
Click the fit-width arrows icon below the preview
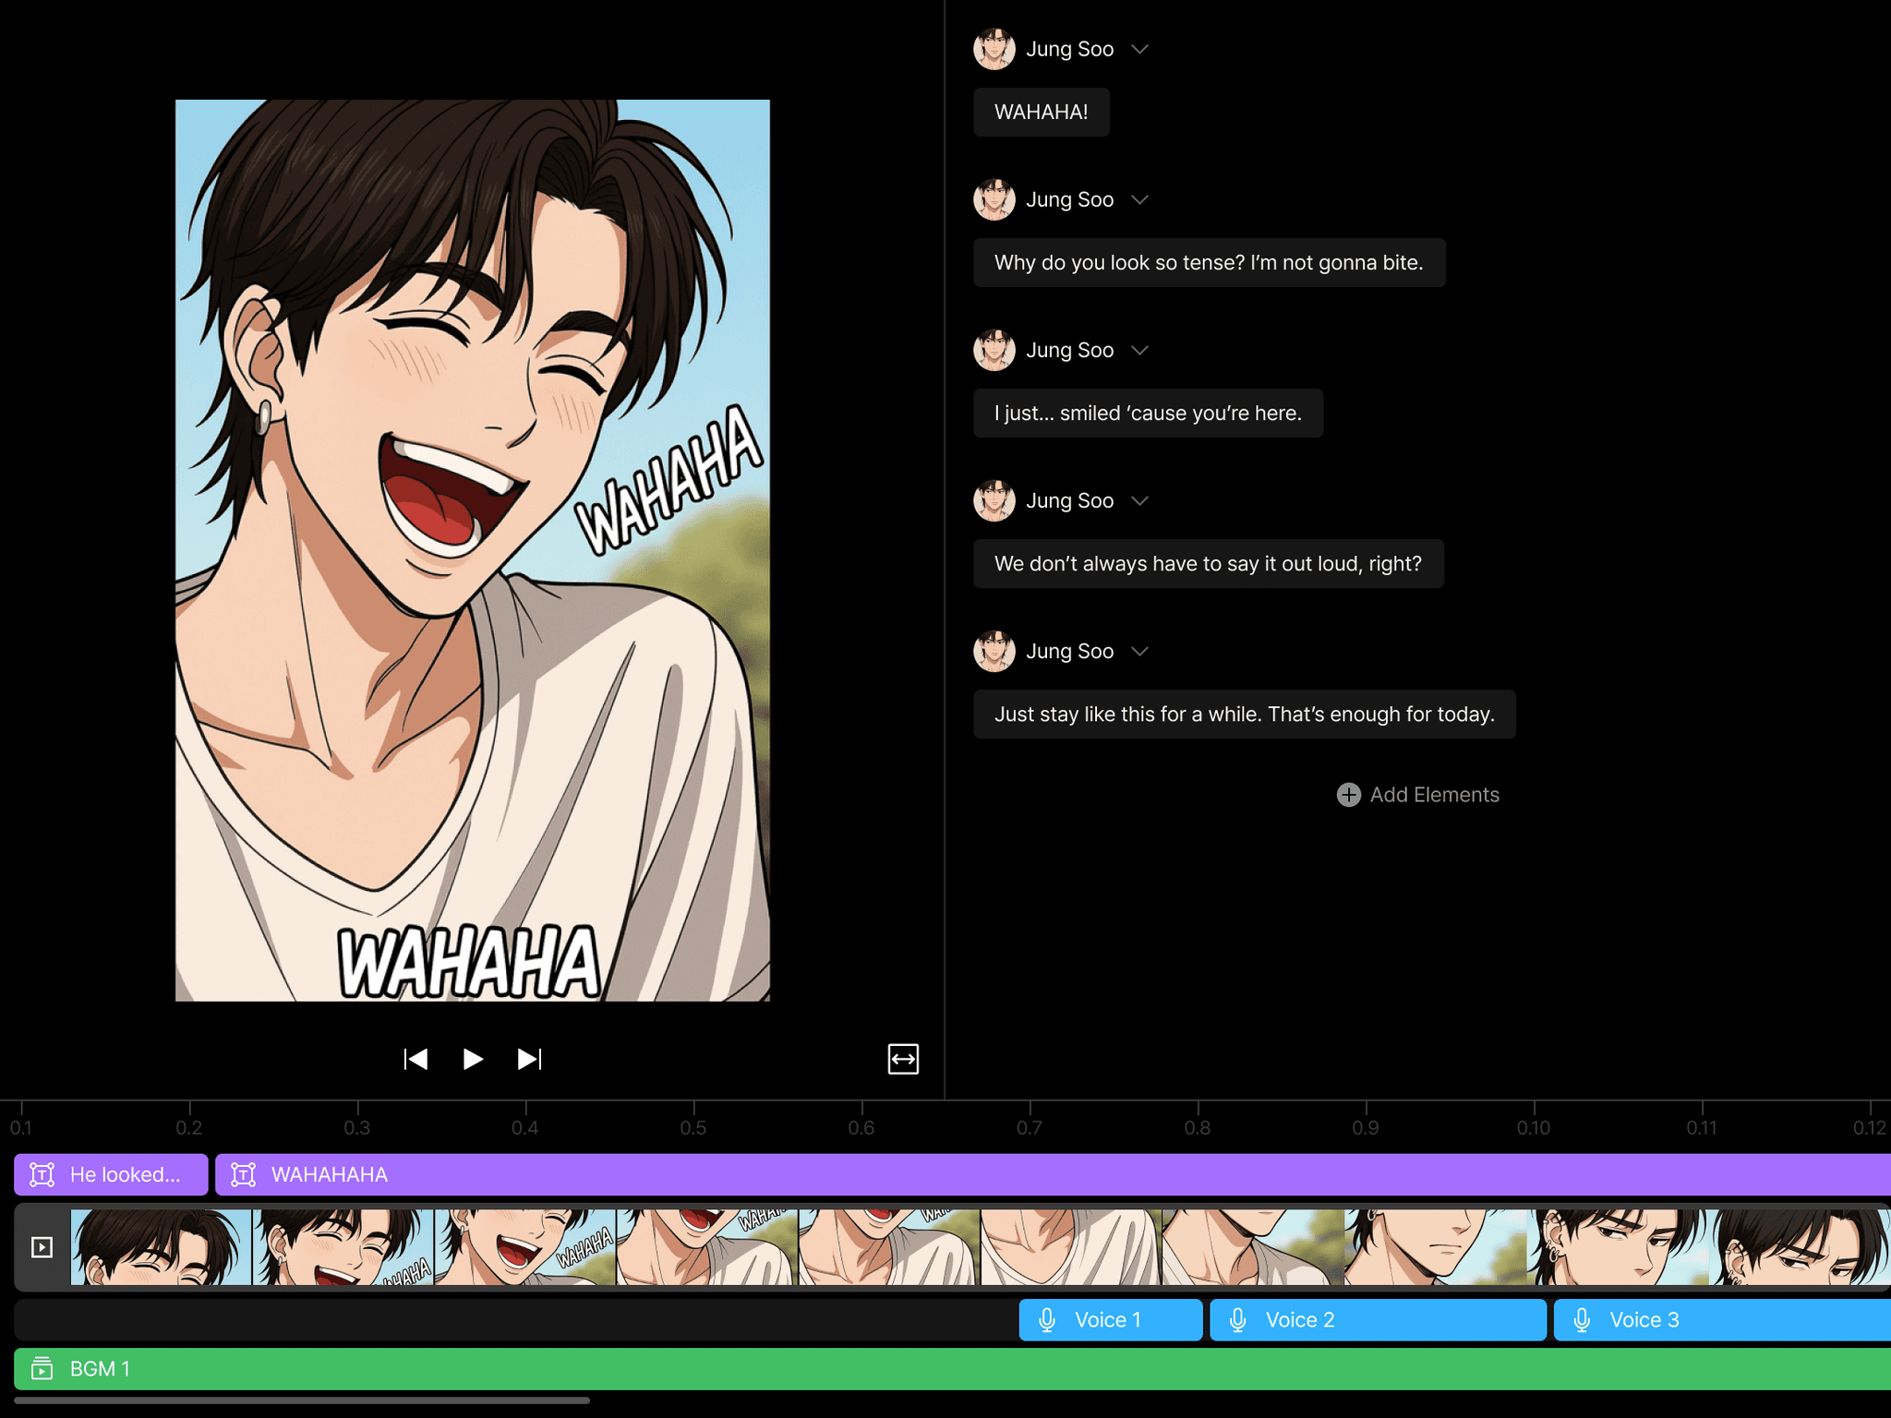(x=904, y=1059)
